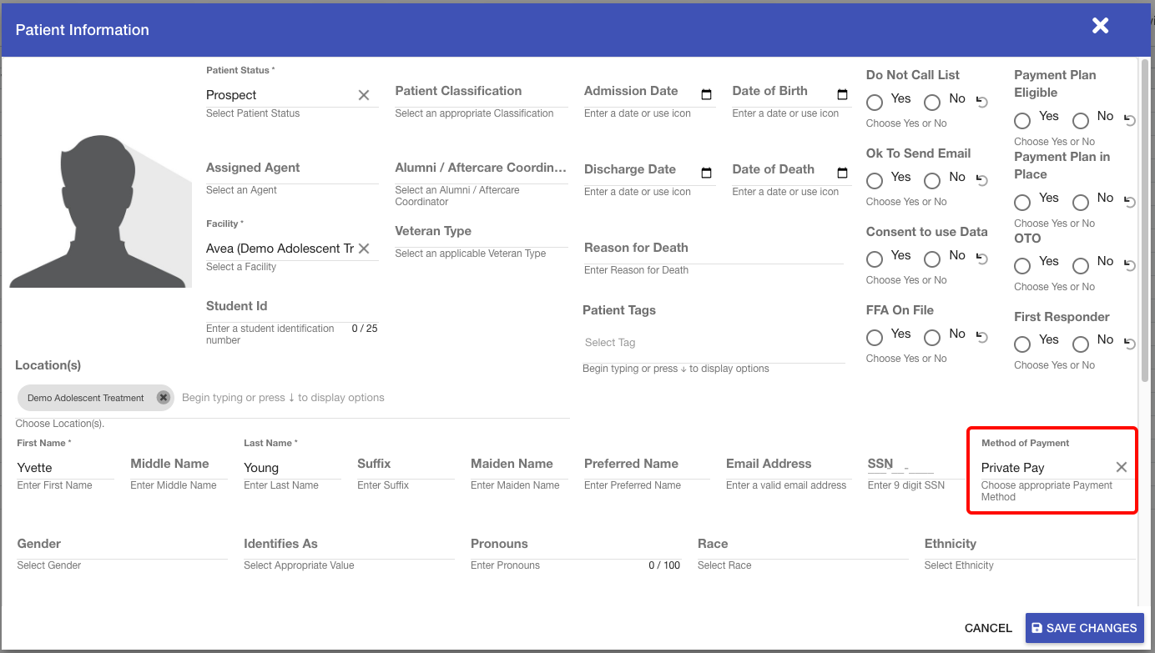Select No for Consent to use Data
The width and height of the screenshot is (1155, 653).
point(932,259)
